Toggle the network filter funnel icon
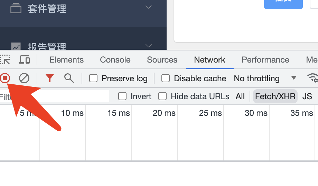 click(x=50, y=78)
